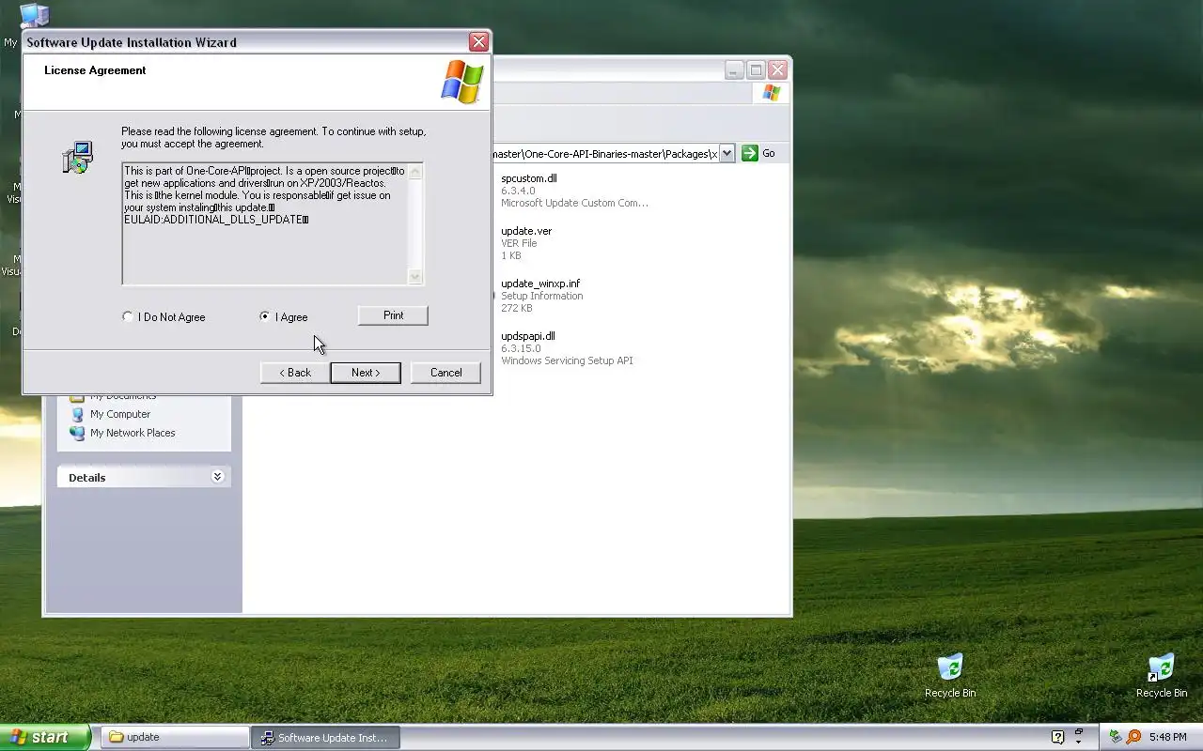The image size is (1203, 751).
Task: Click the My Network Places sidebar icon
Action: [77, 433]
